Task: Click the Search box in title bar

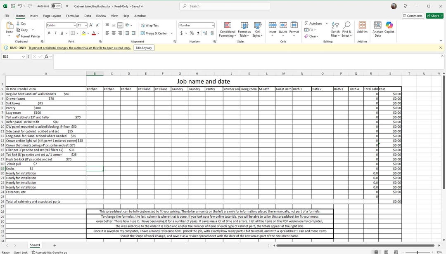Action: click(x=225, y=6)
